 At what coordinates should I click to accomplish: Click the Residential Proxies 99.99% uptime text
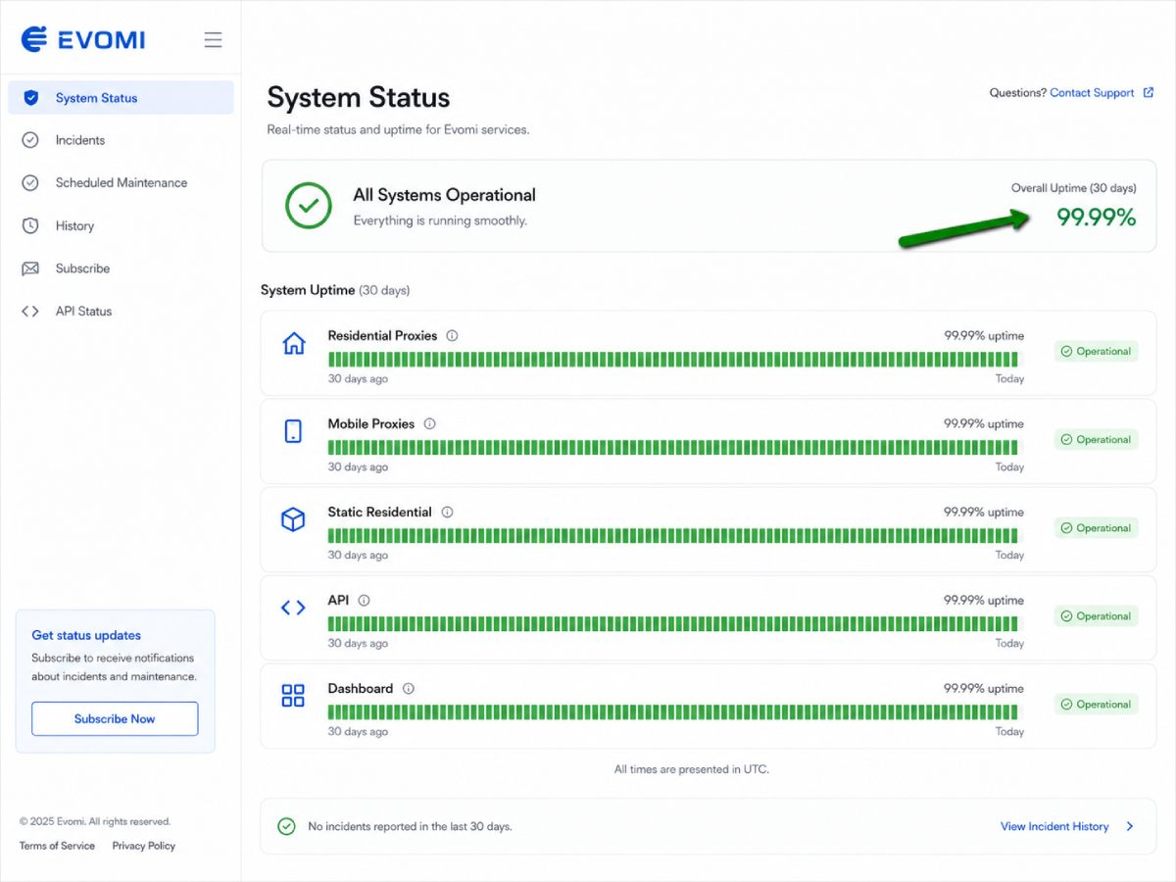coord(984,335)
